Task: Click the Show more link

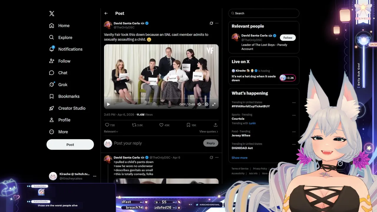Action: pos(239,158)
